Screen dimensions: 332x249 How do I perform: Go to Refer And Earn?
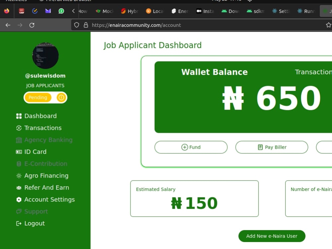tap(42, 188)
